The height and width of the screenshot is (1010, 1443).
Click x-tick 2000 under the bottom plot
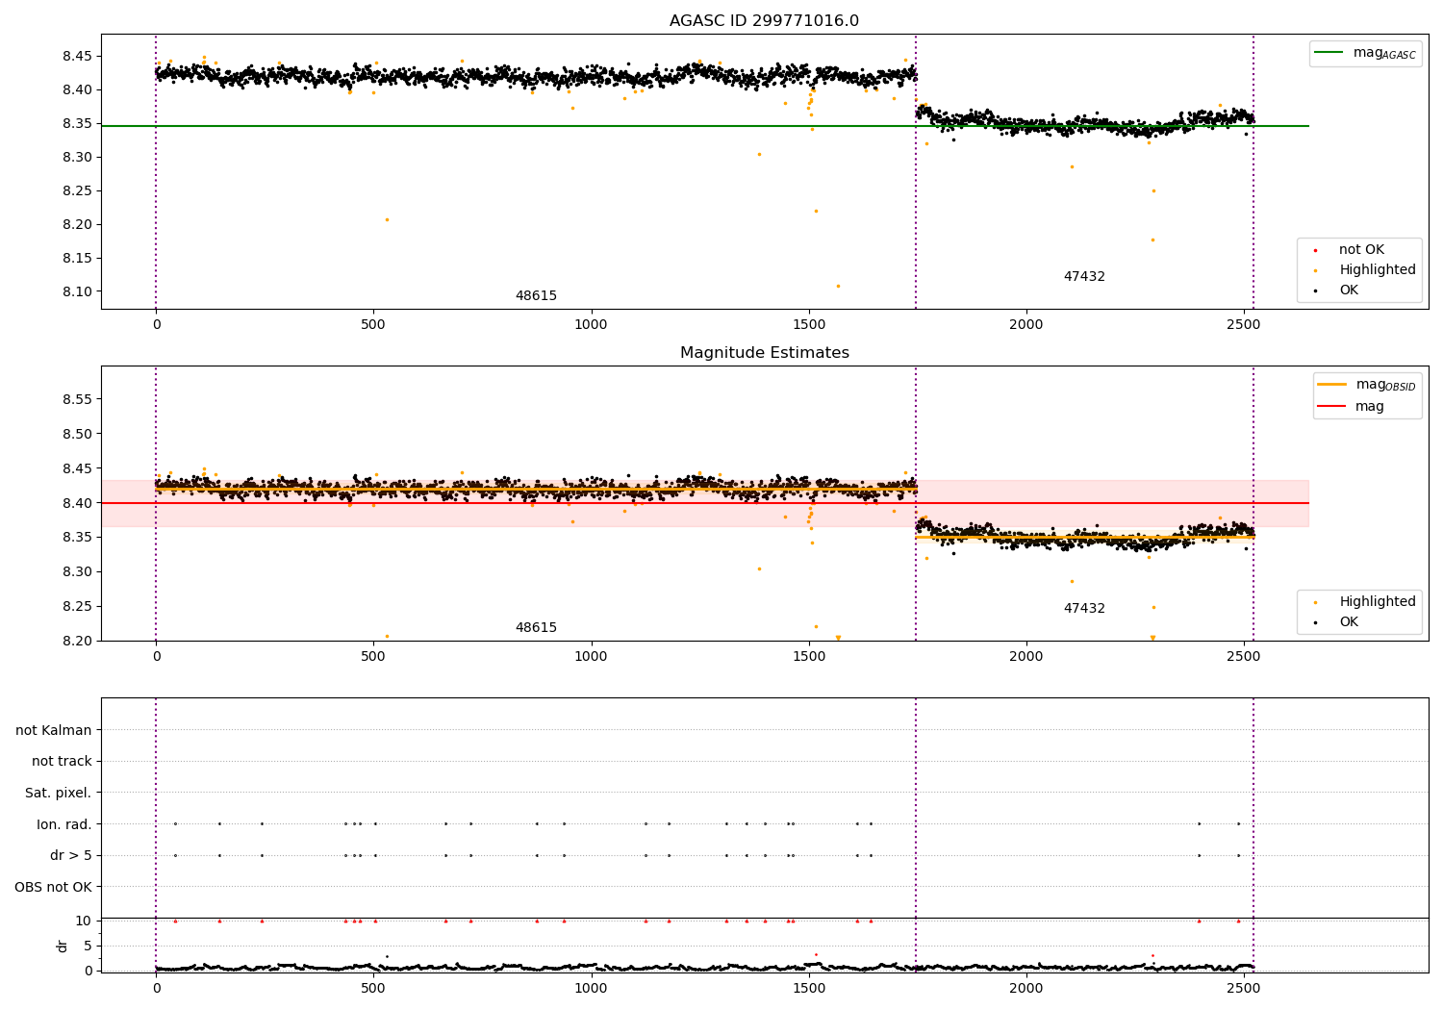tap(1026, 987)
